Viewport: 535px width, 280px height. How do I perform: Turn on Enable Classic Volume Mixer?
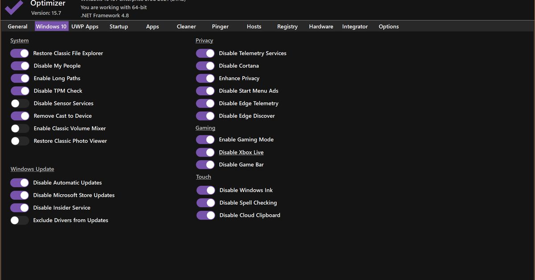(20, 128)
